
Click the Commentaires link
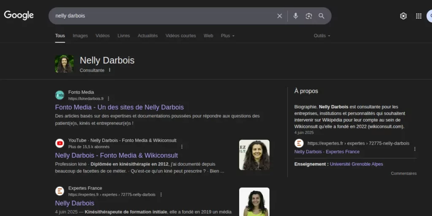(404, 173)
